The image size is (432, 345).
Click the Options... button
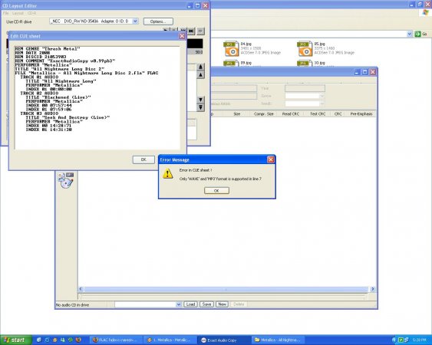click(x=158, y=21)
